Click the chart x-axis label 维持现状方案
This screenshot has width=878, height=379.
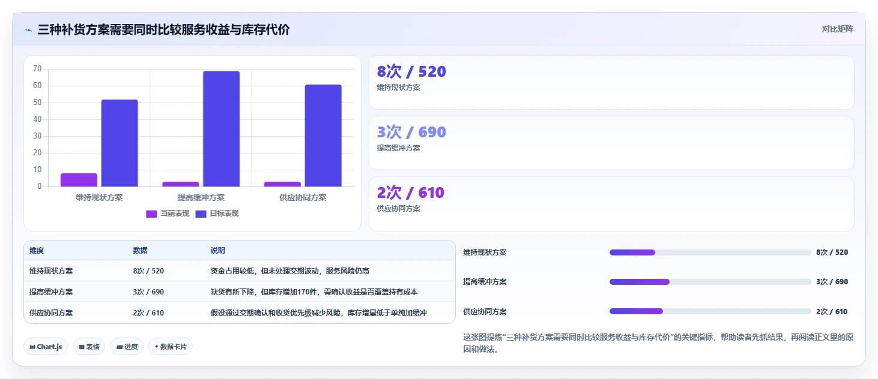tap(99, 197)
